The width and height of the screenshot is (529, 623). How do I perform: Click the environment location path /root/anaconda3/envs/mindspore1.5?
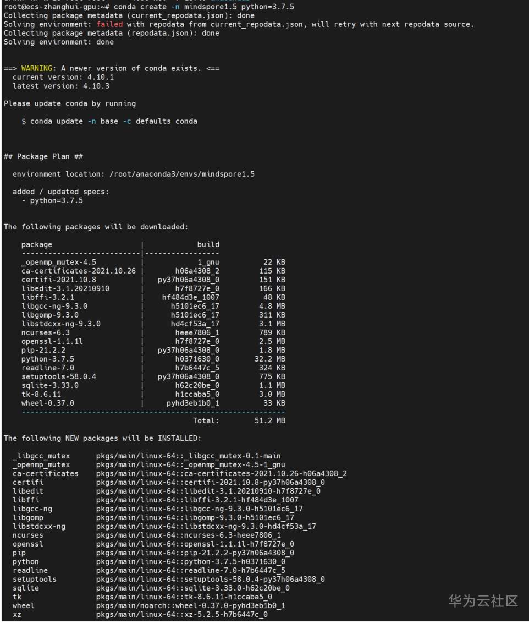182,174
